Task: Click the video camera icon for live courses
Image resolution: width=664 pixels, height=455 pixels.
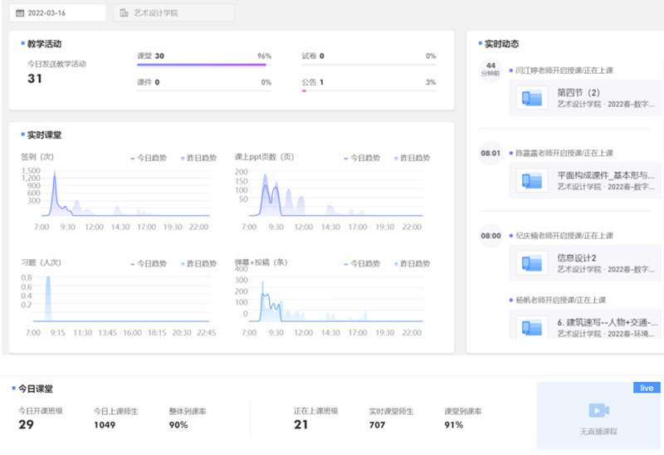Action: [x=598, y=411]
